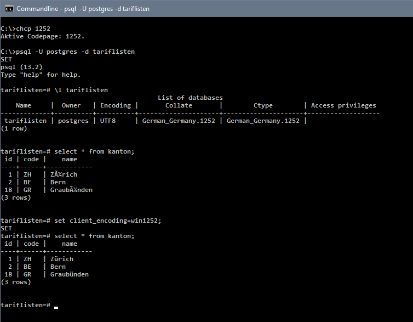Click 'German_Germany.1252' in Collate column

click(179, 121)
